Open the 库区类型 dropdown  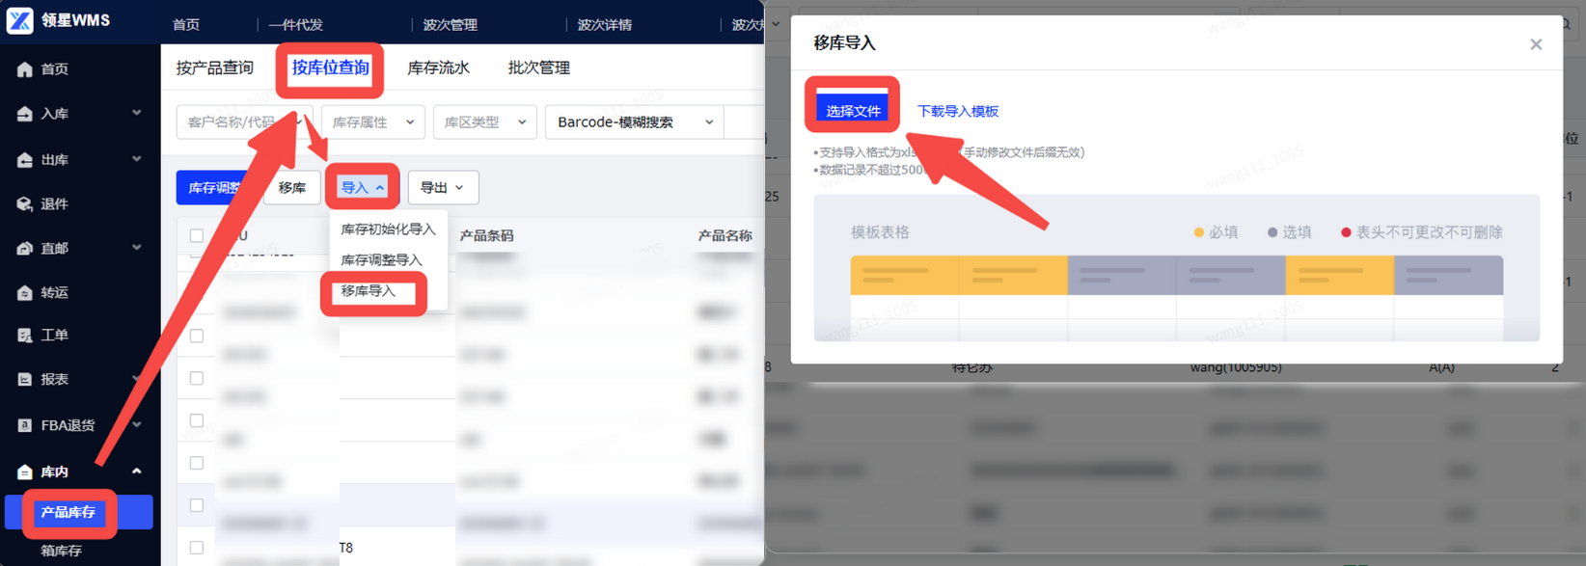click(x=485, y=122)
